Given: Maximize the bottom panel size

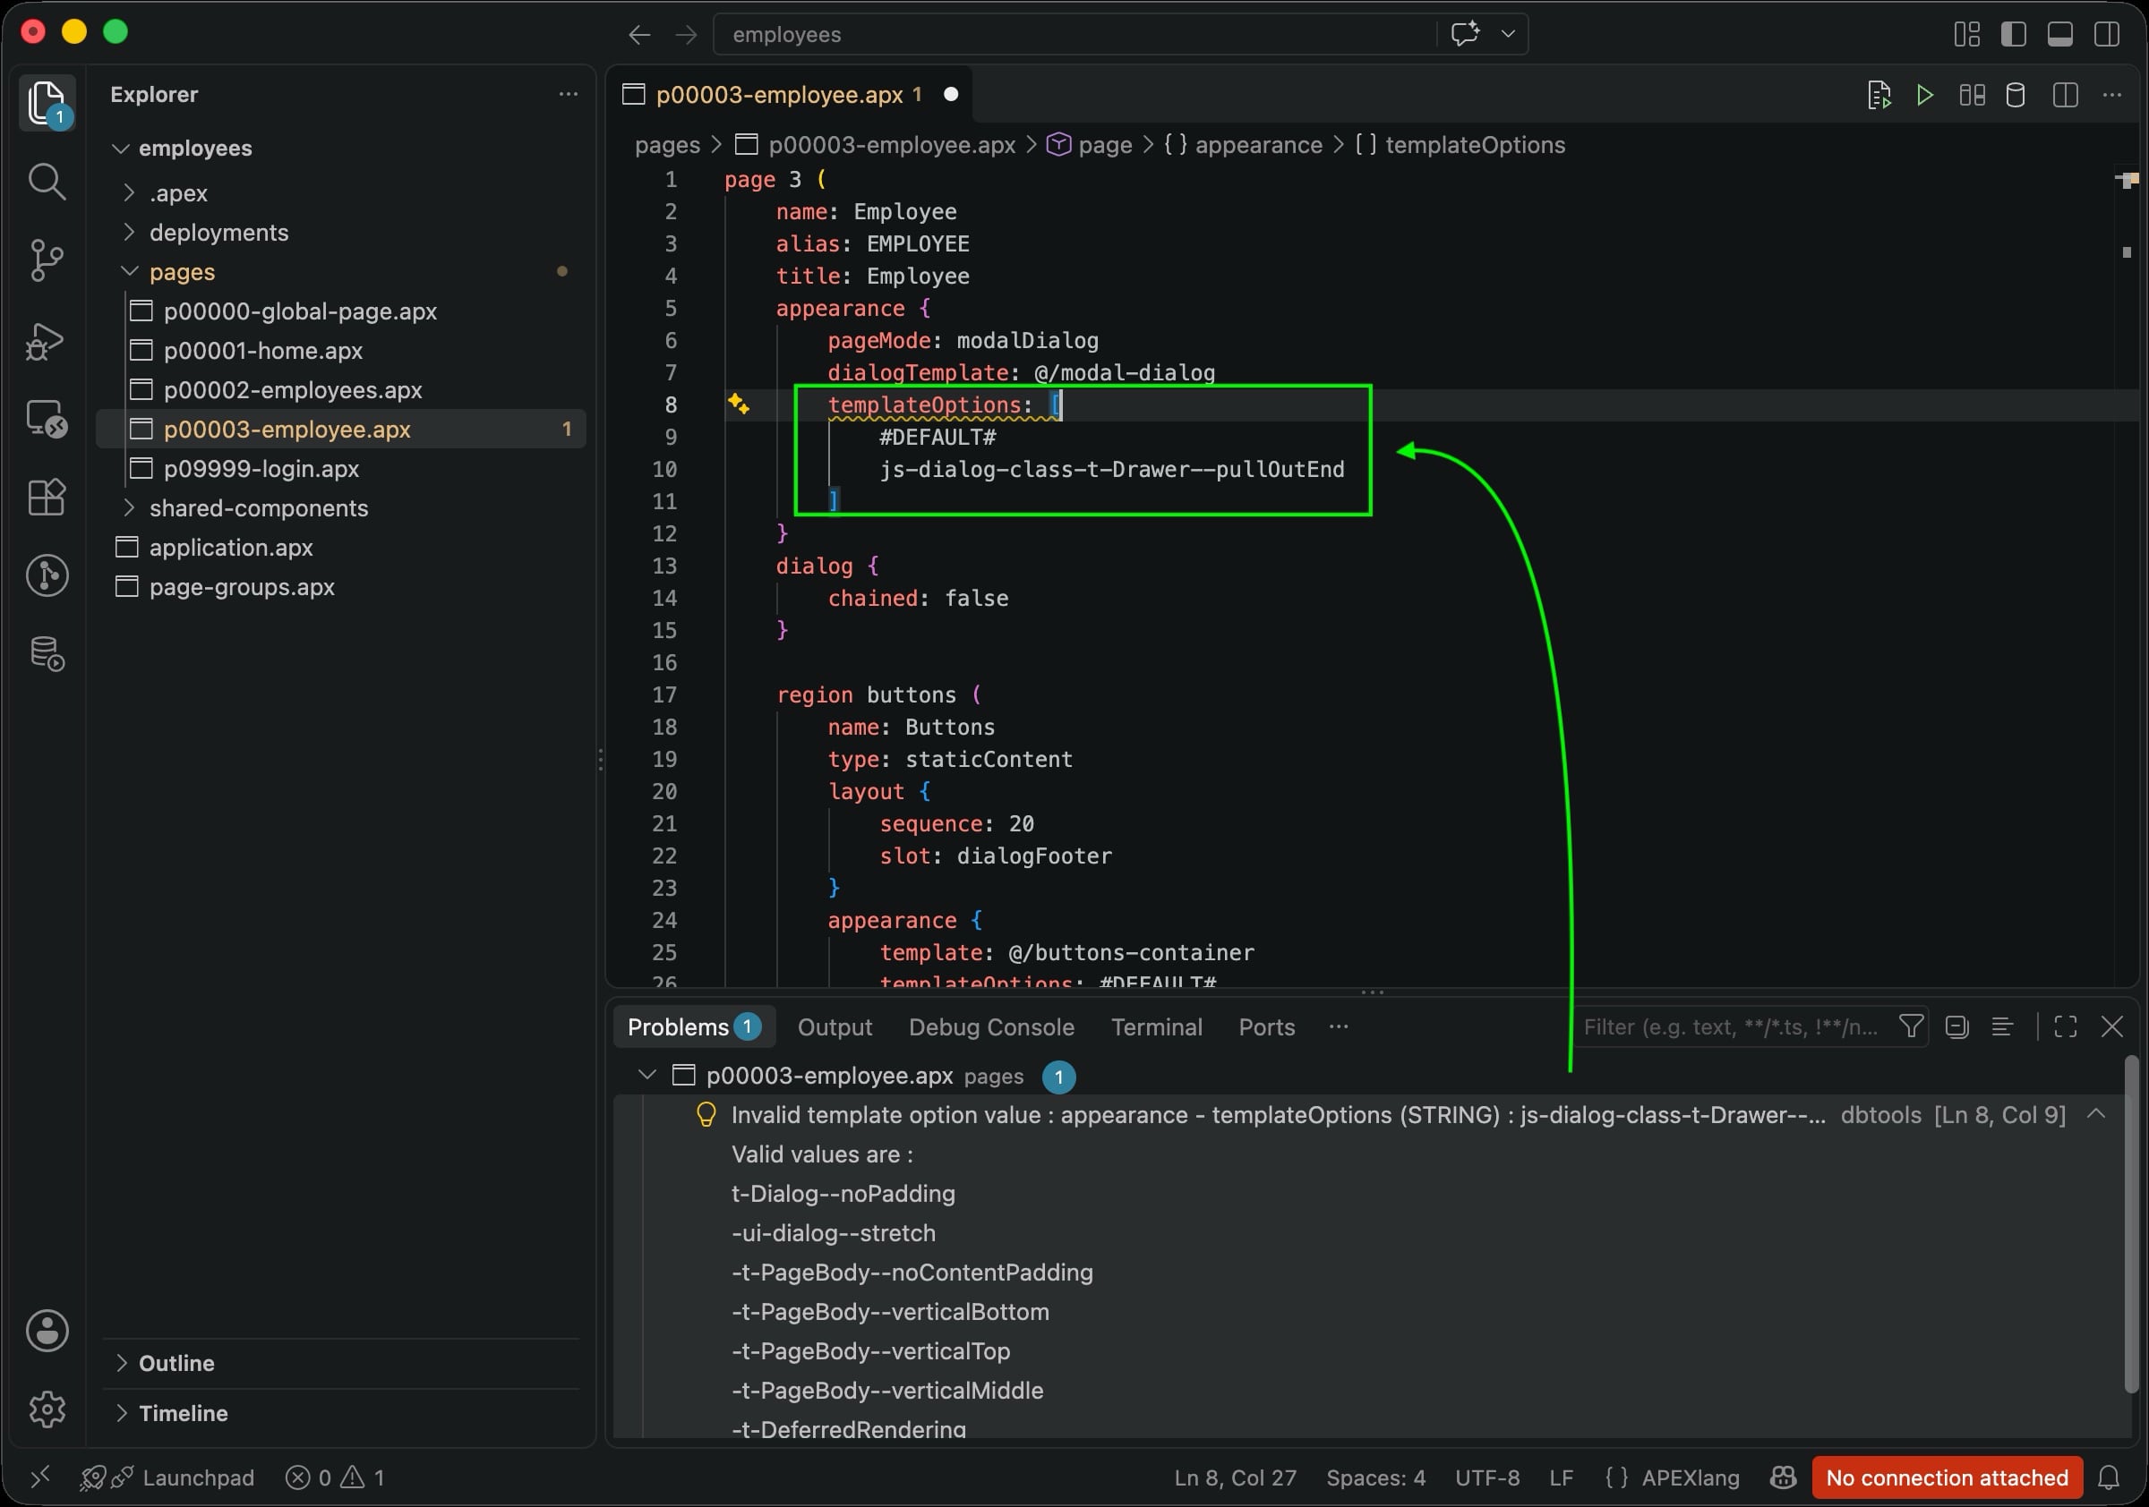Looking at the screenshot, I should [x=2066, y=1027].
